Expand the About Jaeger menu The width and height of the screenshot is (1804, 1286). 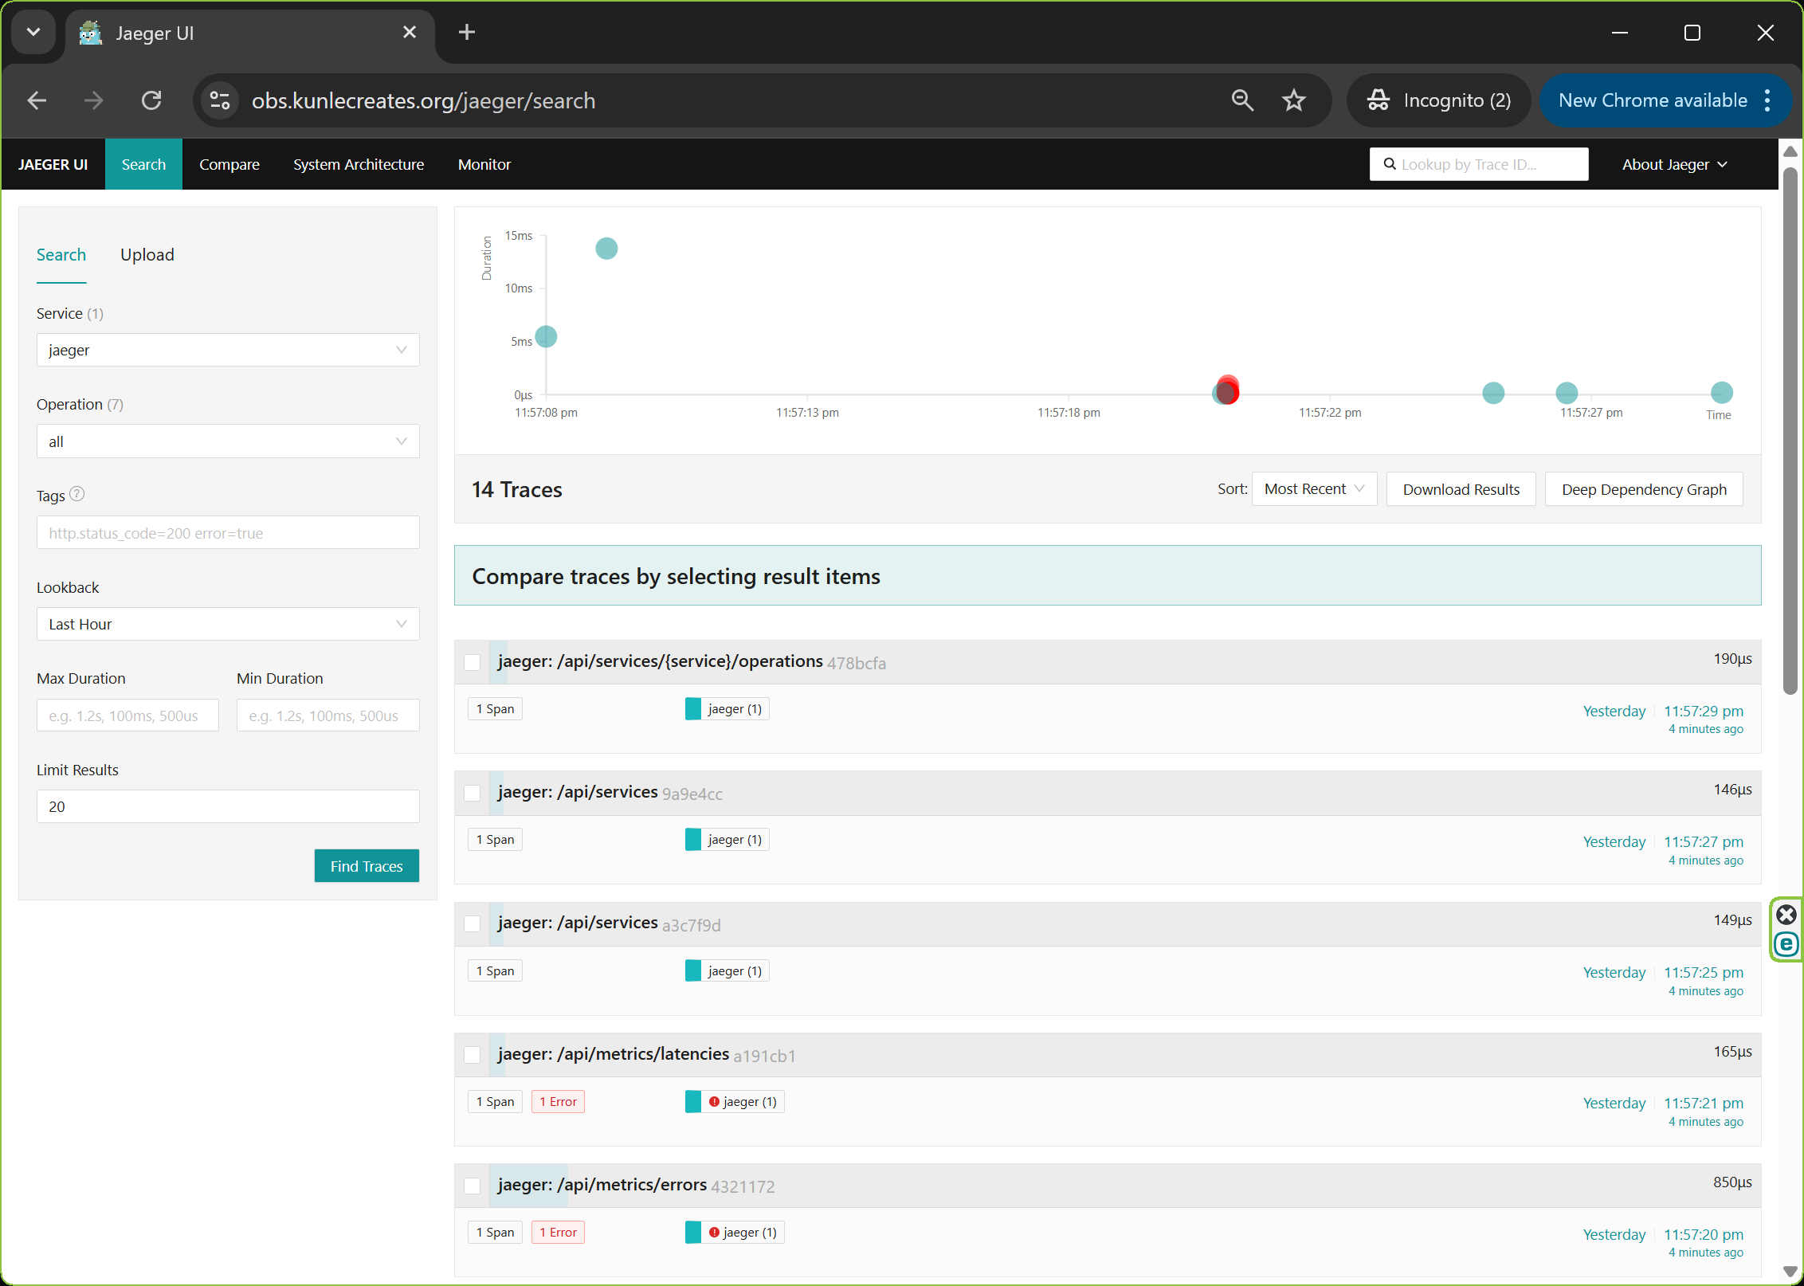coord(1675,164)
